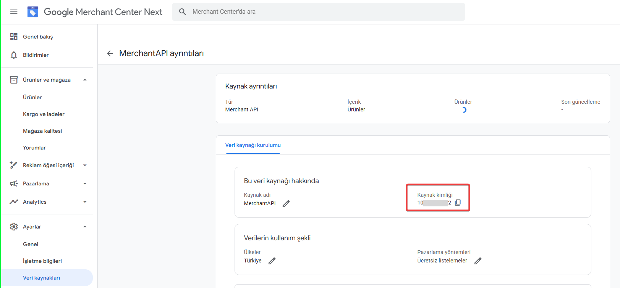This screenshot has height=288, width=620.
Task: Click the Bildirimler bell icon
Action: 14,55
